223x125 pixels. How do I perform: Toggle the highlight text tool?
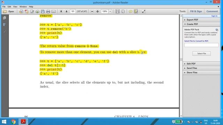(136, 11)
